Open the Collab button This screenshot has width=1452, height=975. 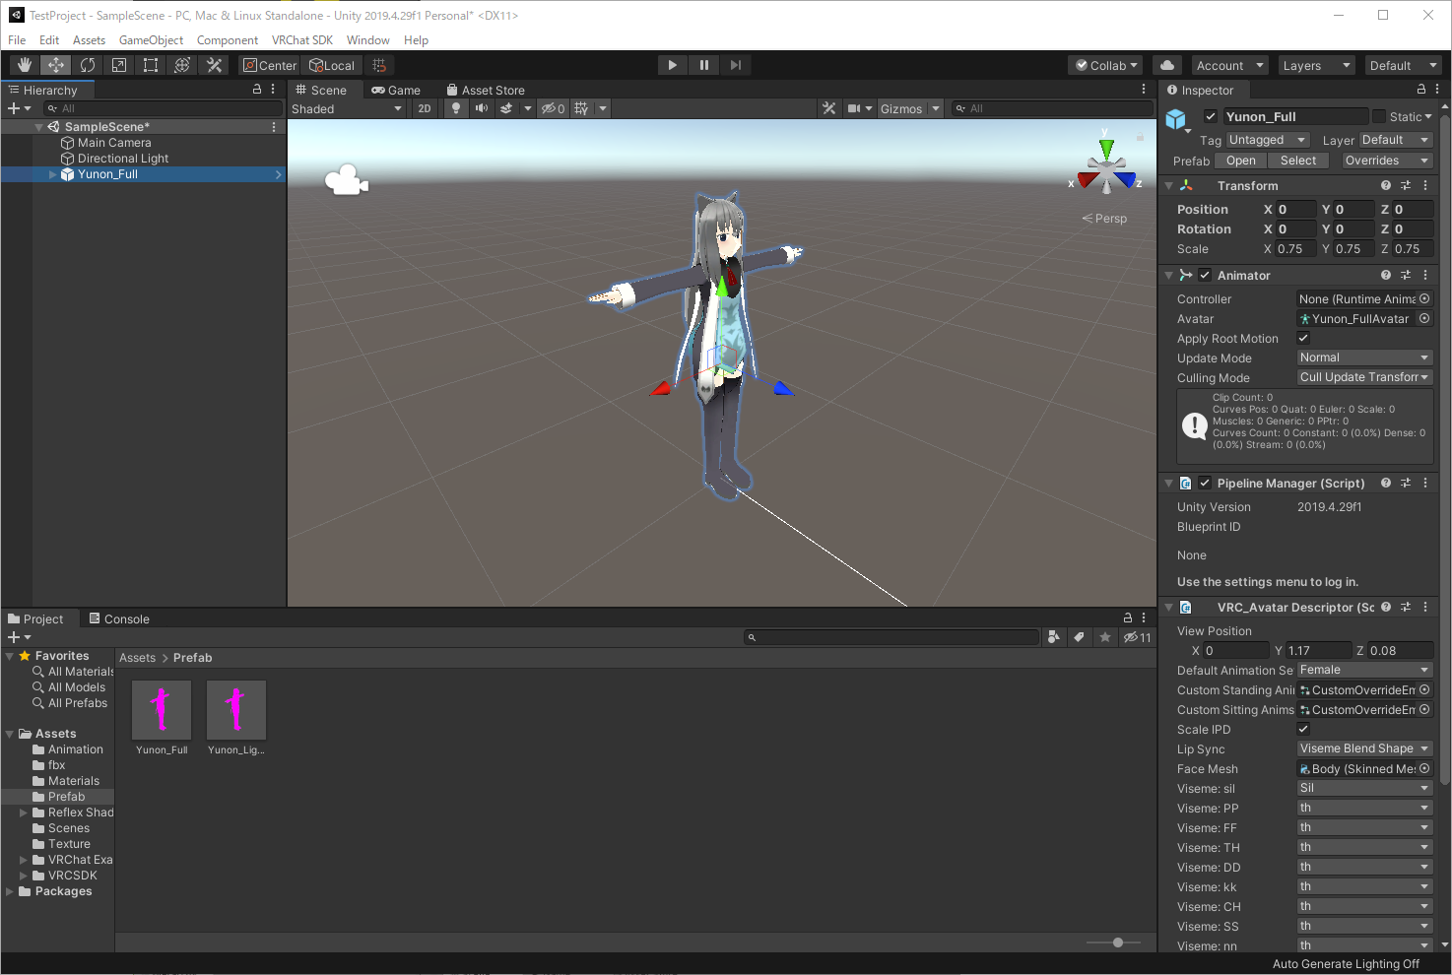[x=1105, y=65]
